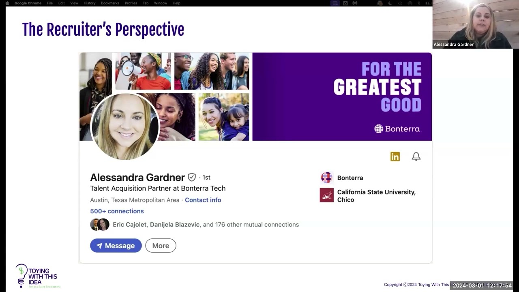Click the Bonterra company name link
The height and width of the screenshot is (292, 519).
[x=350, y=178]
